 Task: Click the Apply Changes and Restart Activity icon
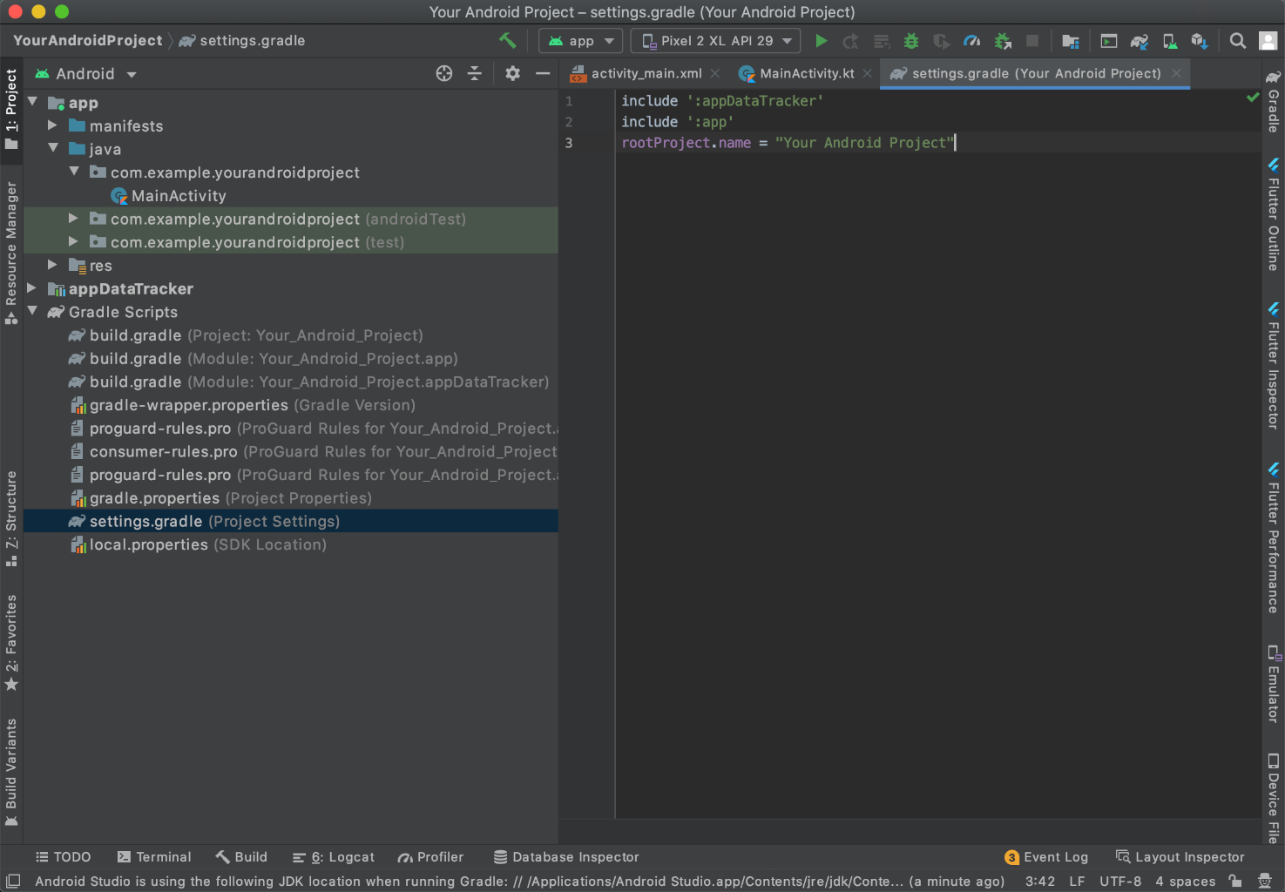851,41
